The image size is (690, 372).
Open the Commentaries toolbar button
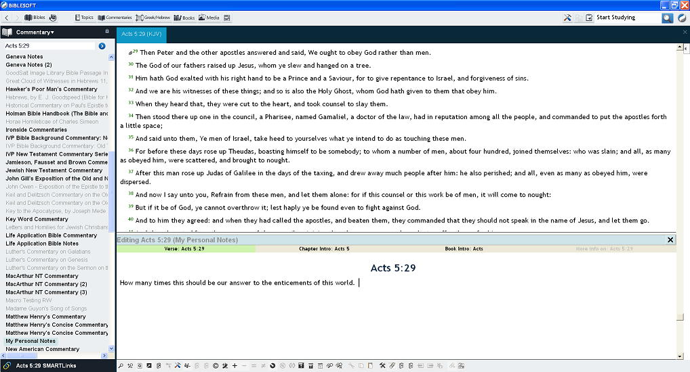(115, 18)
